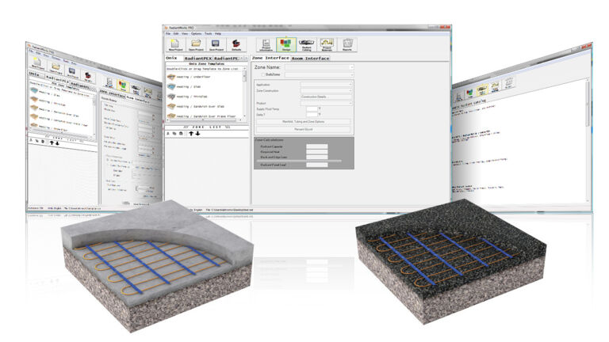Open the Options menu
609x342 pixels.
[195, 34]
